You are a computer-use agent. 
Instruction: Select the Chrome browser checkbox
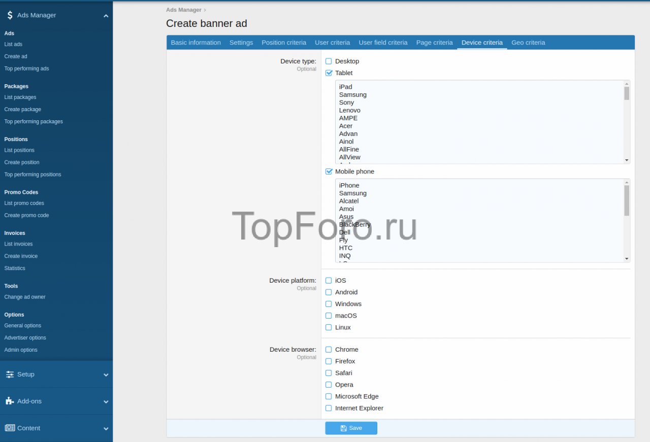pos(329,350)
